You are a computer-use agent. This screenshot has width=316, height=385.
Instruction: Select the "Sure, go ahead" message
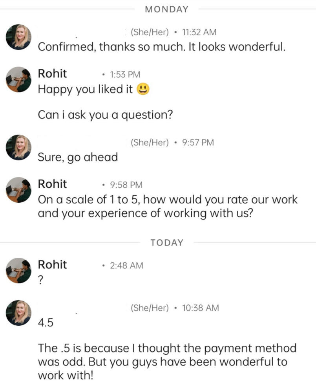pos(78,158)
